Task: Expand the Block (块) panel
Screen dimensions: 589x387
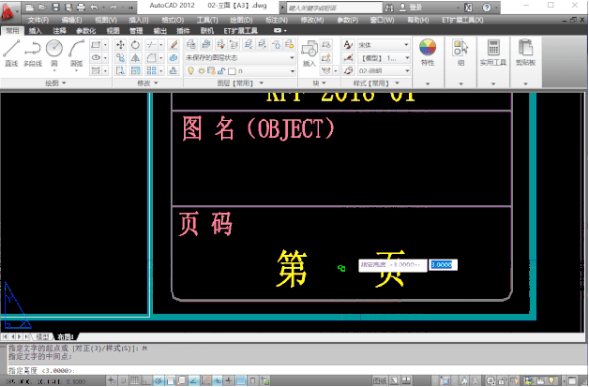Action: tap(319, 83)
